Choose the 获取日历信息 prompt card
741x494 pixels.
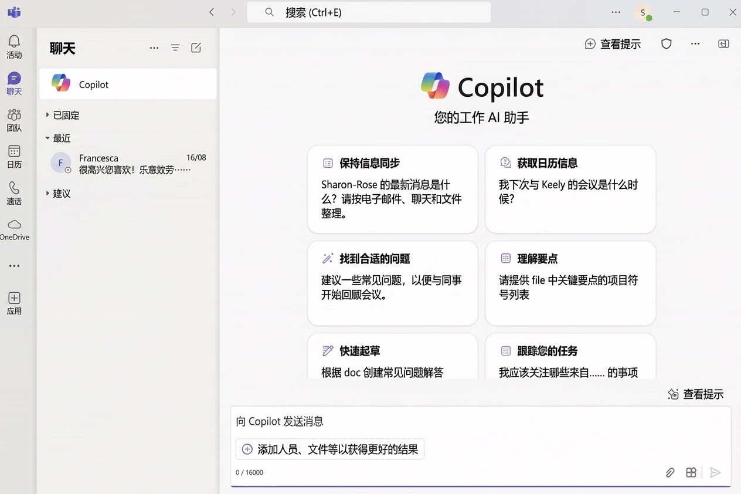tap(570, 189)
